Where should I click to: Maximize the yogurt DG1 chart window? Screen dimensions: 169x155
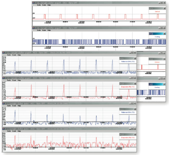[161, 2]
